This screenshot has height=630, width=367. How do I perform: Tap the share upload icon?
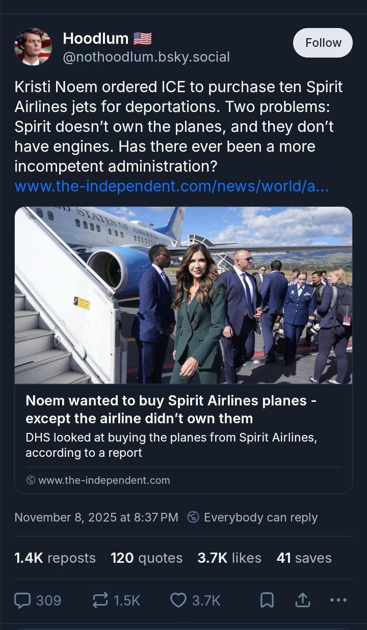pos(302,600)
